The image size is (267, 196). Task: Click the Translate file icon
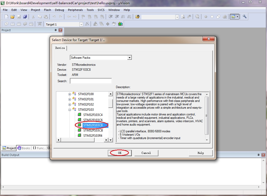tap(6, 24)
